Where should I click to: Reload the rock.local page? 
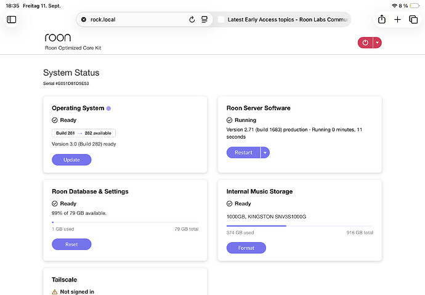click(192, 20)
